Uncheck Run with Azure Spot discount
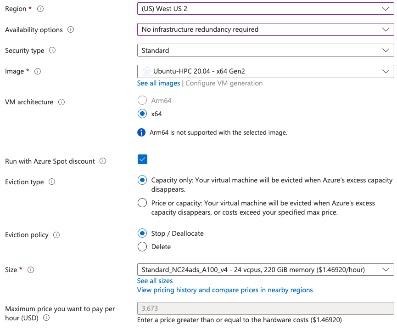The height and width of the screenshot is (330, 397). (x=142, y=159)
